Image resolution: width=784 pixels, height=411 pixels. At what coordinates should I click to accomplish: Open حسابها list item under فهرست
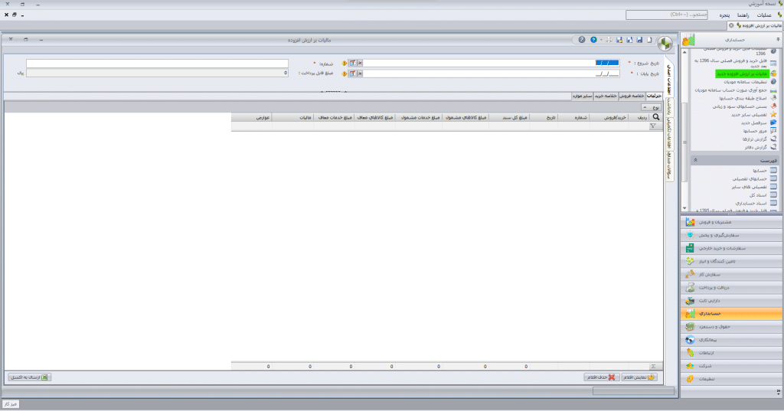(759, 171)
